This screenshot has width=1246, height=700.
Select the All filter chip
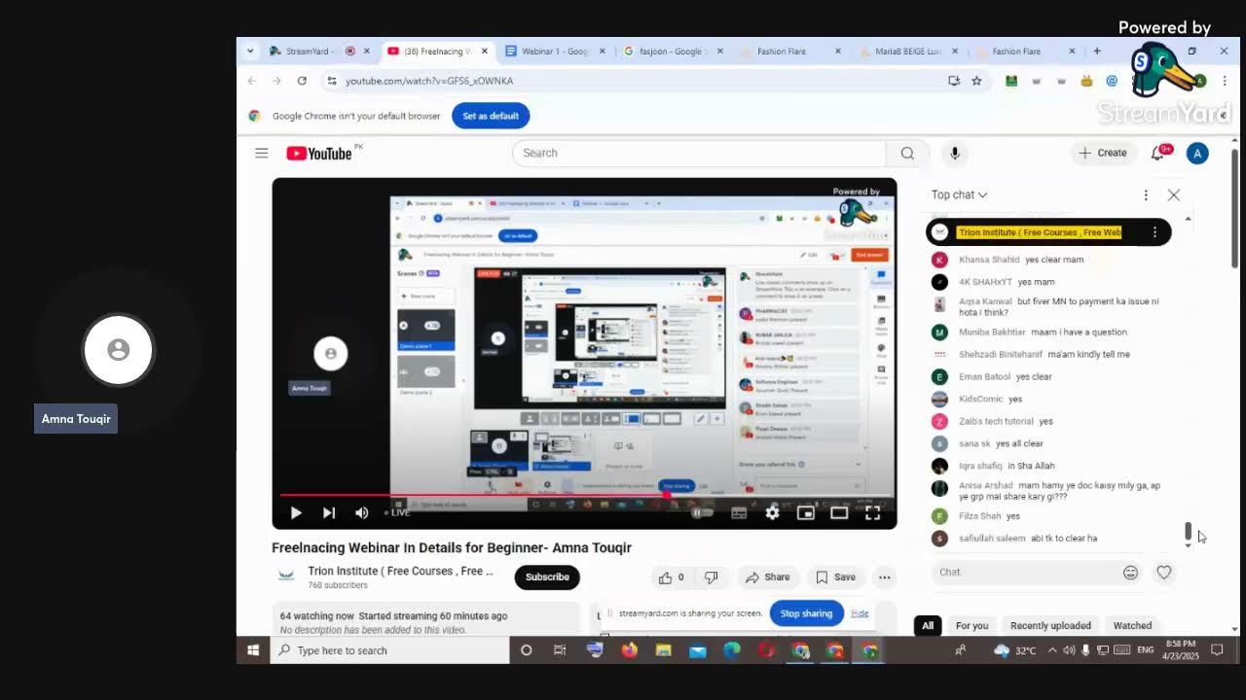pyautogui.click(x=928, y=625)
